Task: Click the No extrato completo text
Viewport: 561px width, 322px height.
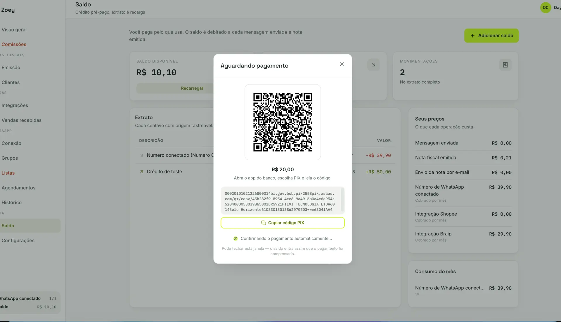Action: point(420,82)
